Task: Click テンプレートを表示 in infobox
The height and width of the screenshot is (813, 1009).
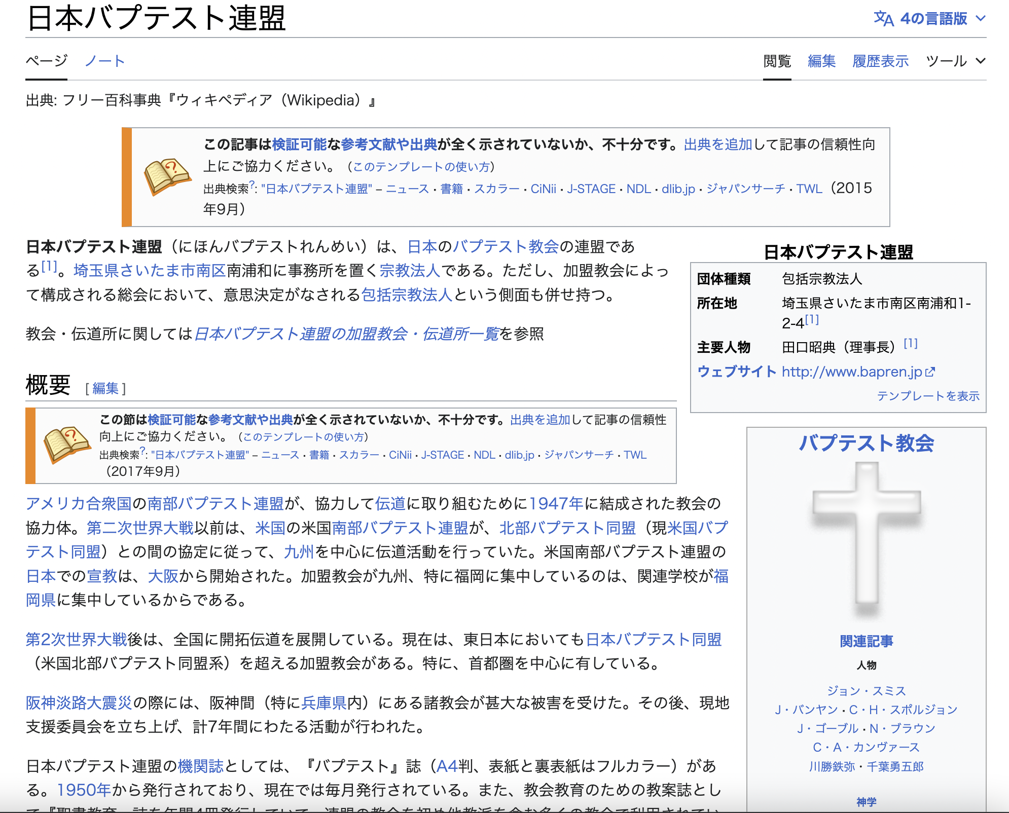Action: tap(928, 396)
